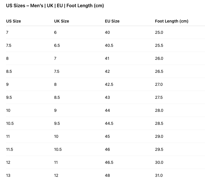Select the EU size 45 cell
Image resolution: width=205 pixels, height=182 pixels.
[x=107, y=136]
